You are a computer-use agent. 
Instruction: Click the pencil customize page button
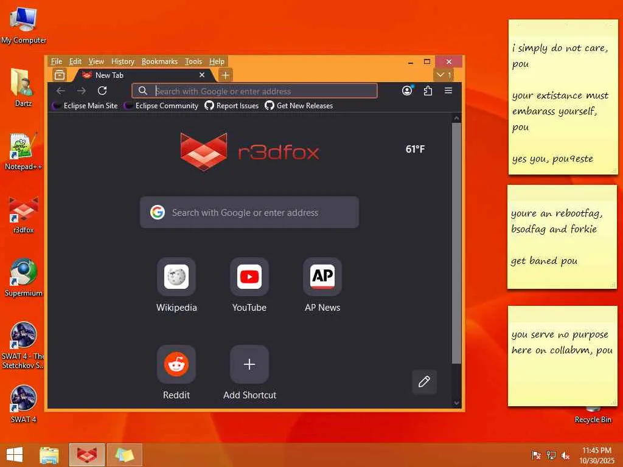(x=424, y=382)
